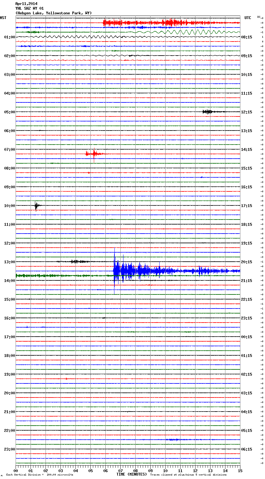This screenshot has width=265, height=479.
Task: Click the vertical division microvolts footer note
Action: click(40, 475)
